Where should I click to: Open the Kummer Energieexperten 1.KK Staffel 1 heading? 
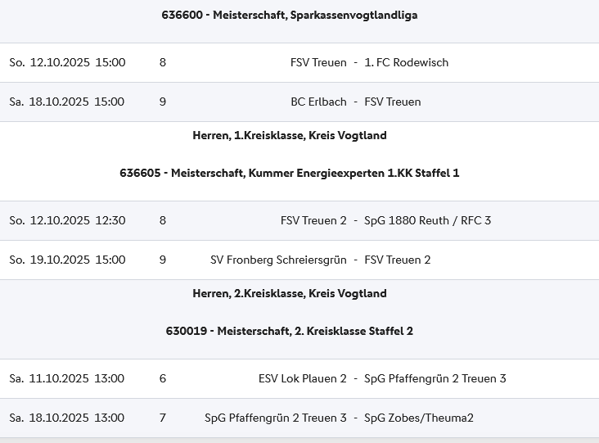click(x=290, y=174)
